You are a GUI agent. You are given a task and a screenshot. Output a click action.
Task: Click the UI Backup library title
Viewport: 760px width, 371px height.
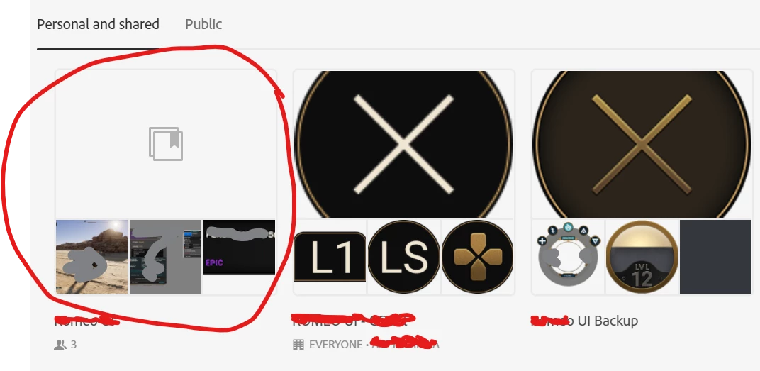[x=585, y=321]
